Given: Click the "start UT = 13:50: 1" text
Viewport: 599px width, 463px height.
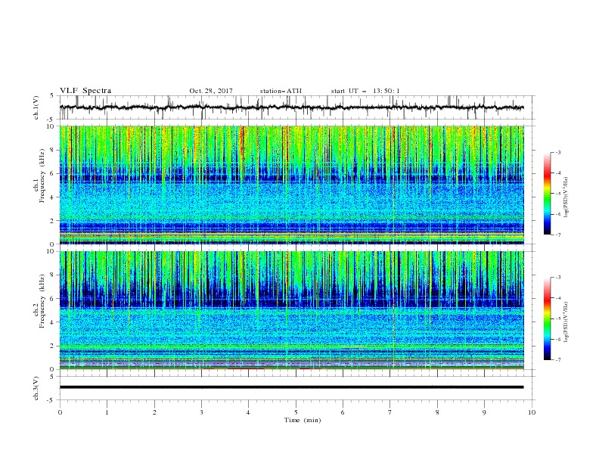Looking at the screenshot, I should point(365,91).
